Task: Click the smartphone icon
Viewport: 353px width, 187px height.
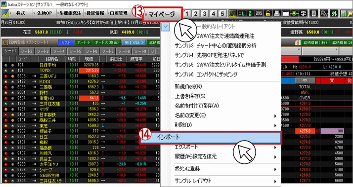Action: click(x=313, y=13)
